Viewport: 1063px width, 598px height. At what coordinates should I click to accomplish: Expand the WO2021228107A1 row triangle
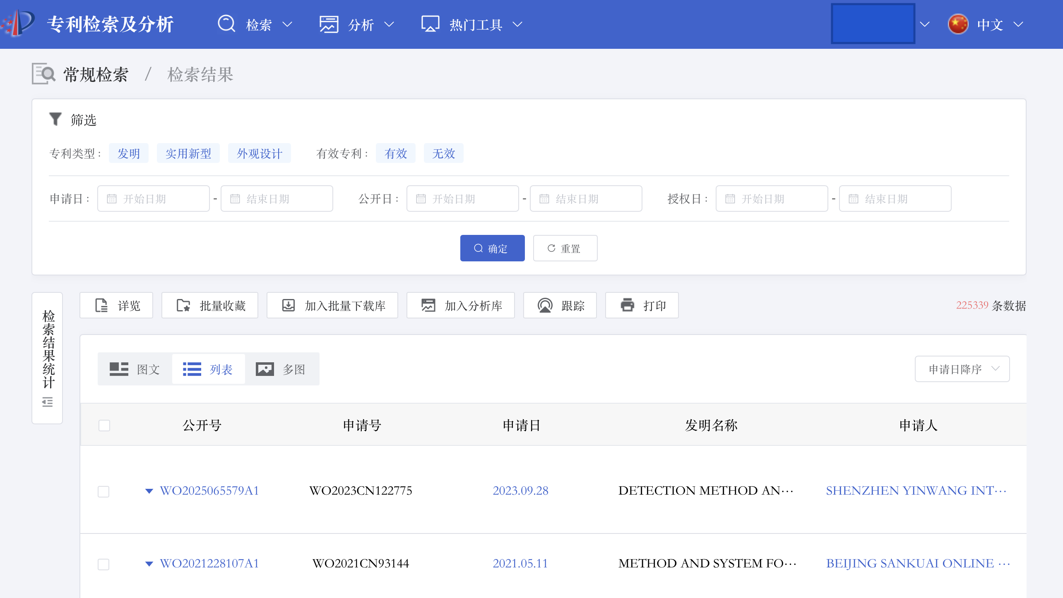[x=149, y=564]
